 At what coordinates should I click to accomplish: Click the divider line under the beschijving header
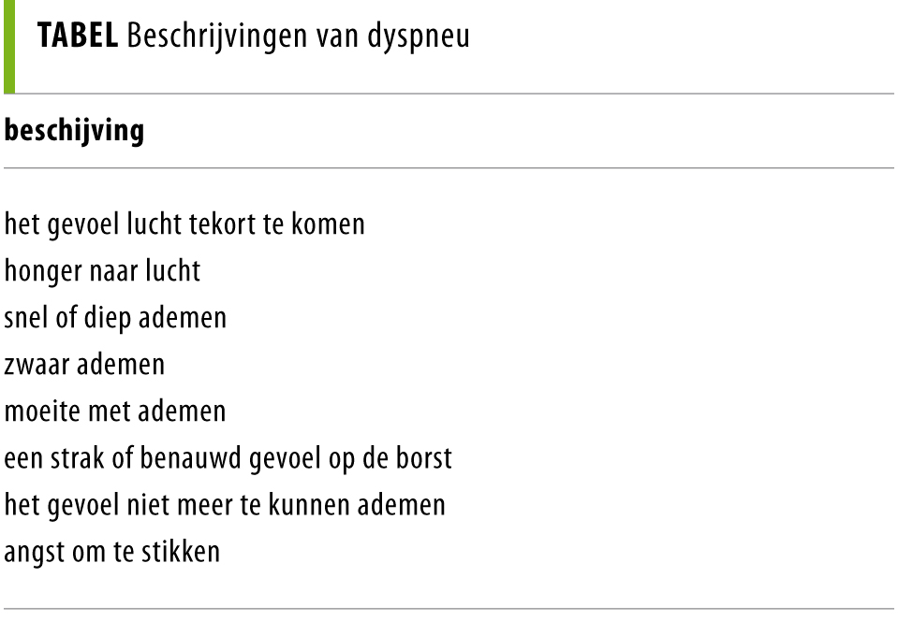click(x=449, y=168)
